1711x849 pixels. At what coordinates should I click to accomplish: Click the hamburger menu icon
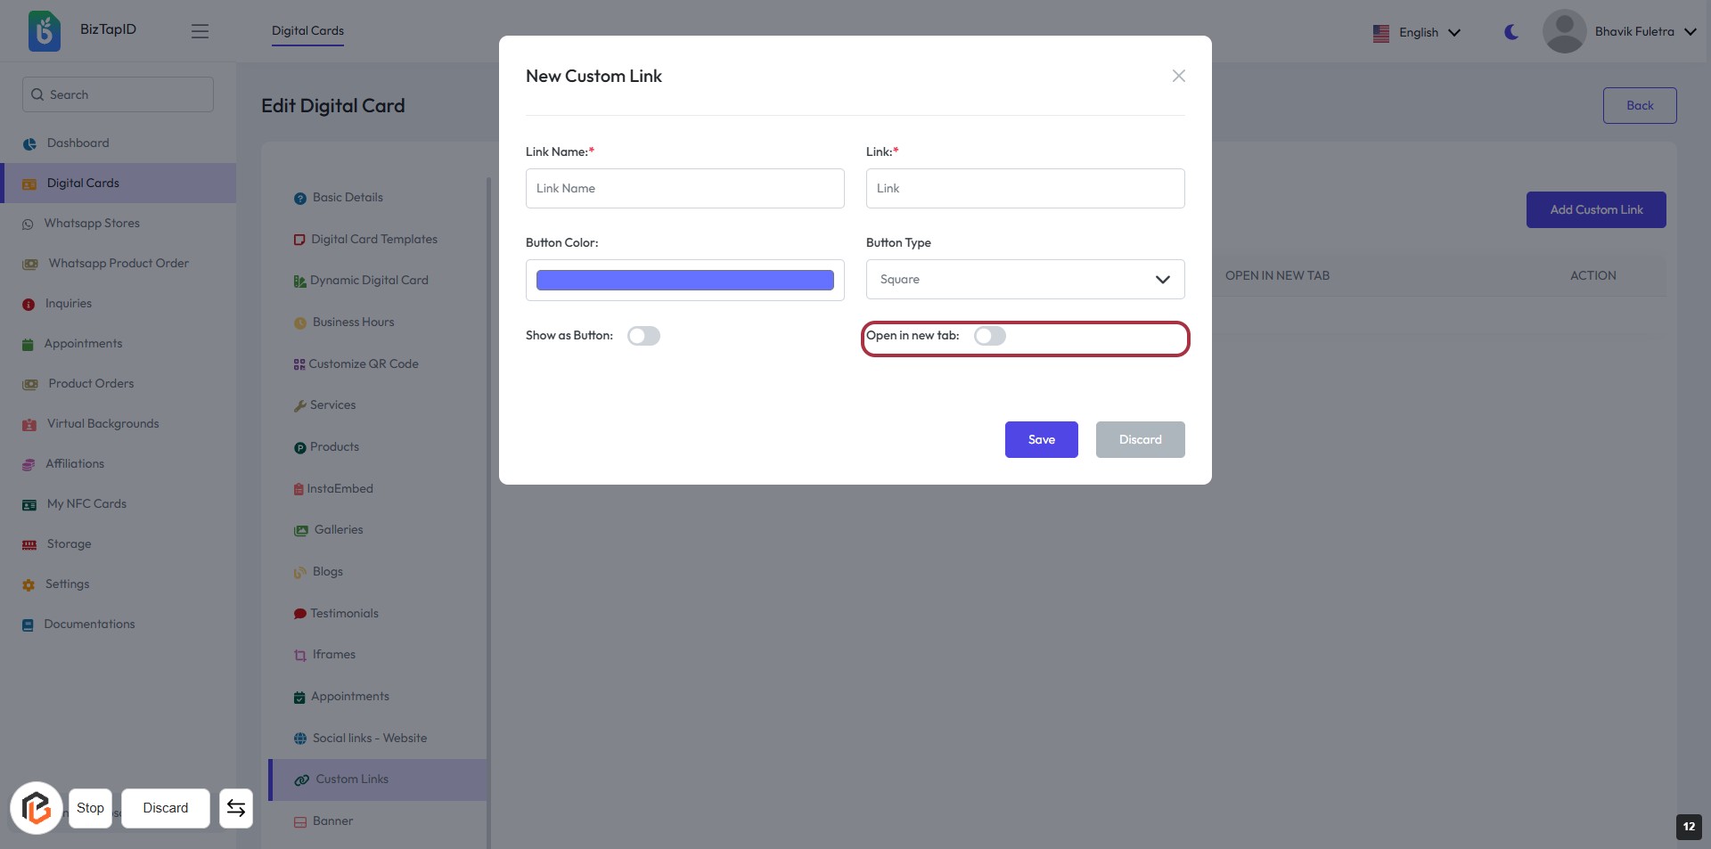point(200,31)
